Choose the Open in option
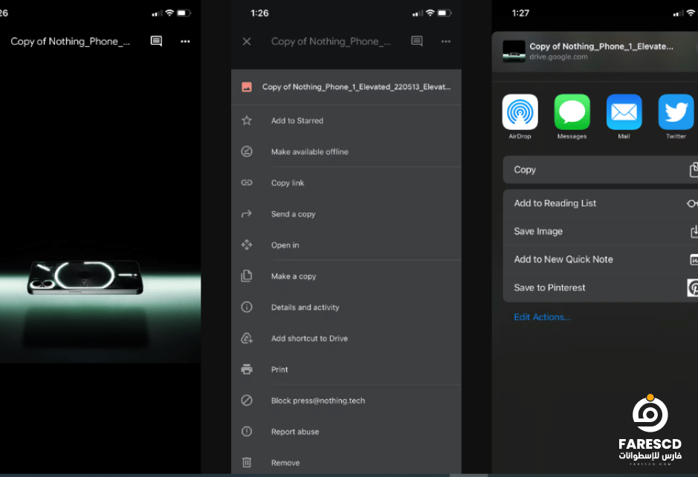The image size is (698, 477). [x=346, y=245]
